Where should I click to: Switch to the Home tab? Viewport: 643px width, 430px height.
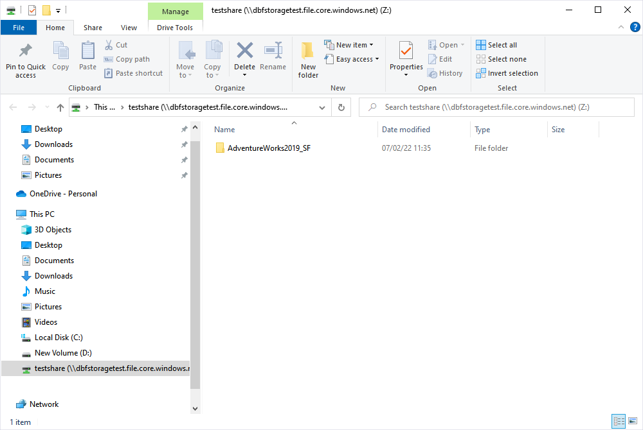click(x=55, y=28)
